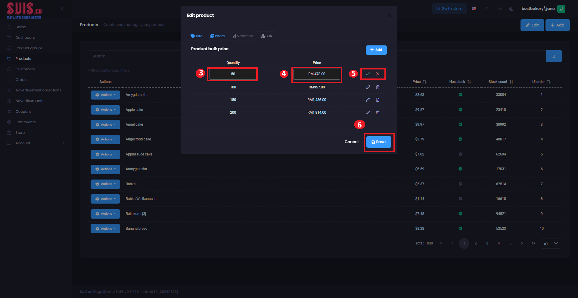Viewport: 578px width, 298px height.
Task: Expand the Account sidebar menu
Action: pyautogui.click(x=36, y=143)
